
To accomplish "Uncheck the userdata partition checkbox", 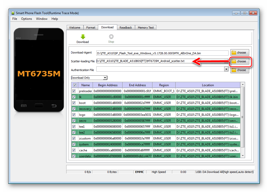I will click(74, 156).
